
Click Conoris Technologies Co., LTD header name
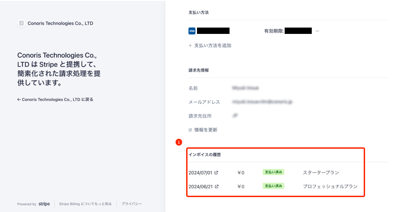point(60,24)
